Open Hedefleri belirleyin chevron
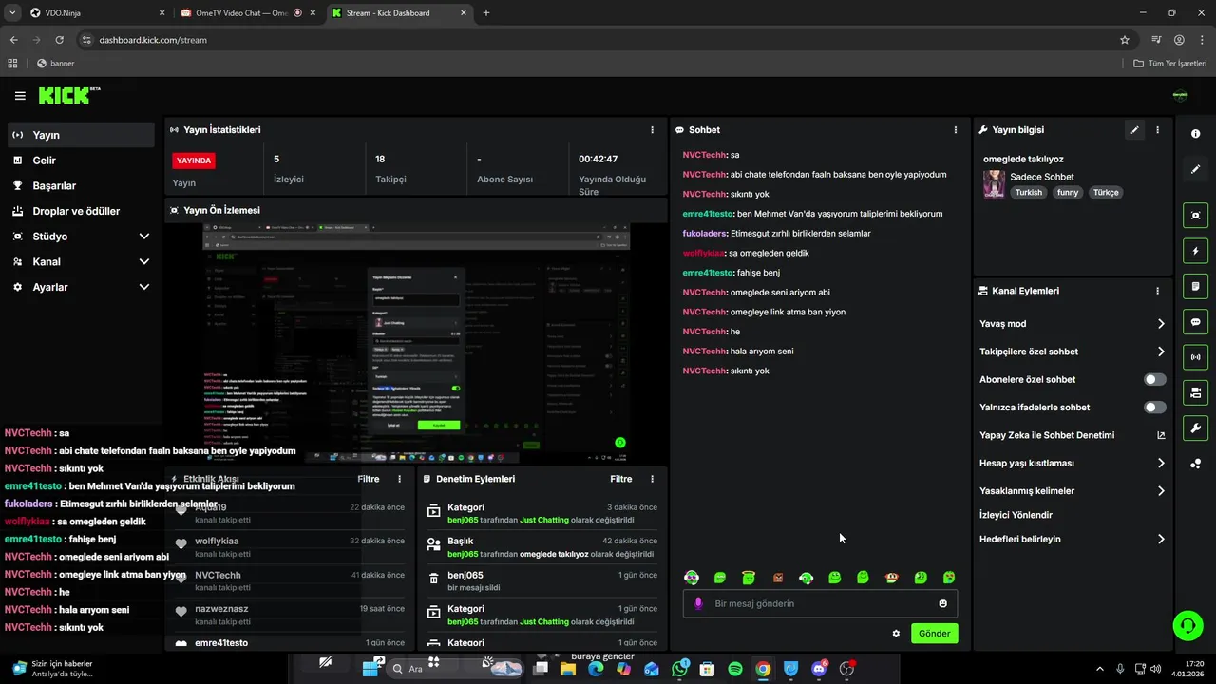The image size is (1216, 684). point(1161,539)
